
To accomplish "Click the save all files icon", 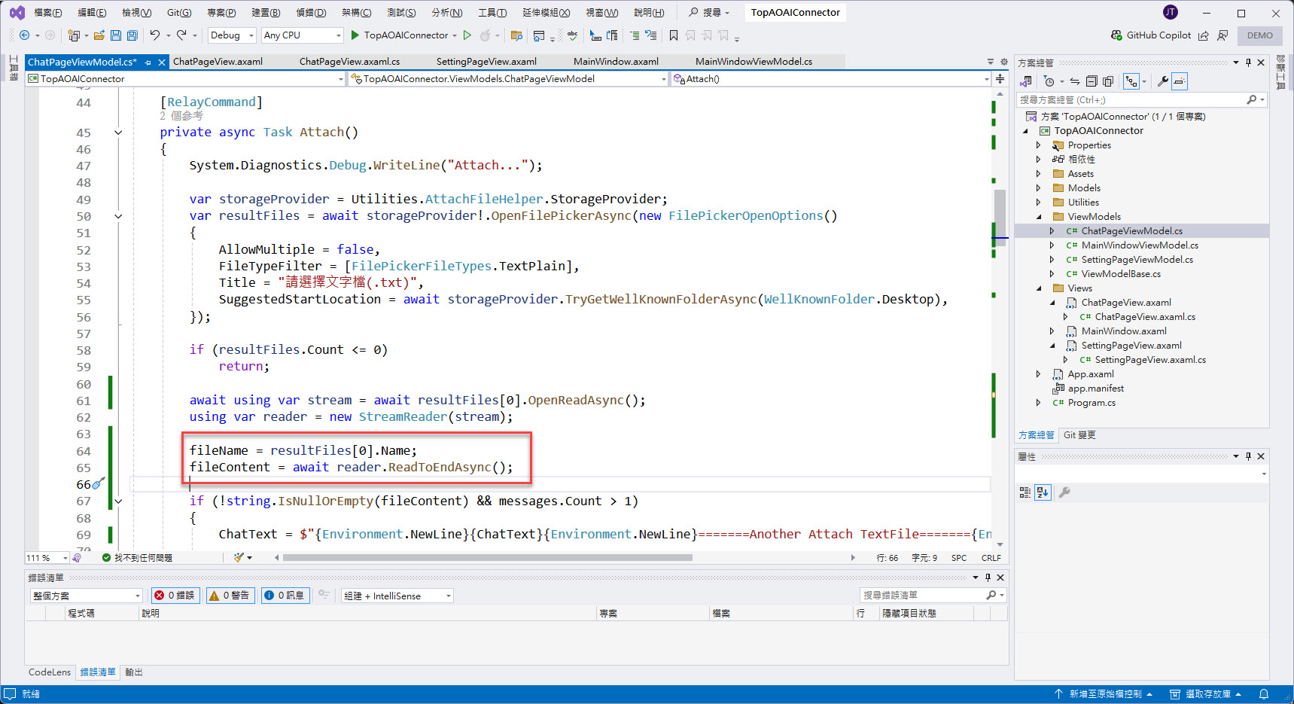I will click(132, 35).
